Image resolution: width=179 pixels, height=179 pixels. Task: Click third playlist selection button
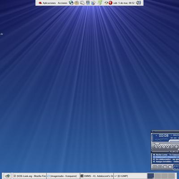(x=165, y=166)
